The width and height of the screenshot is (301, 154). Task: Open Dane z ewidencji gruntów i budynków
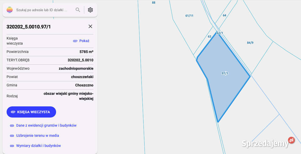coord(46,126)
